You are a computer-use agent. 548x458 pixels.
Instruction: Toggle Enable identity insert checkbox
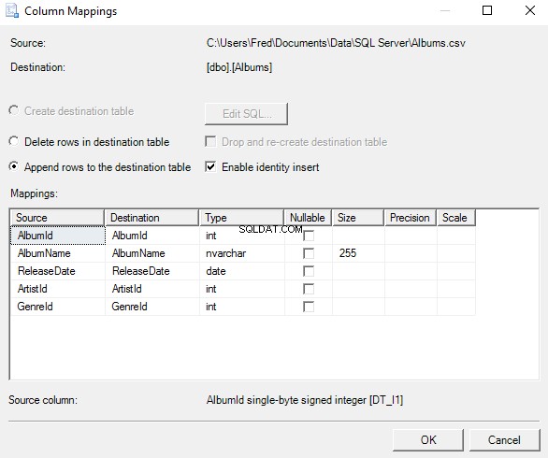coord(210,166)
